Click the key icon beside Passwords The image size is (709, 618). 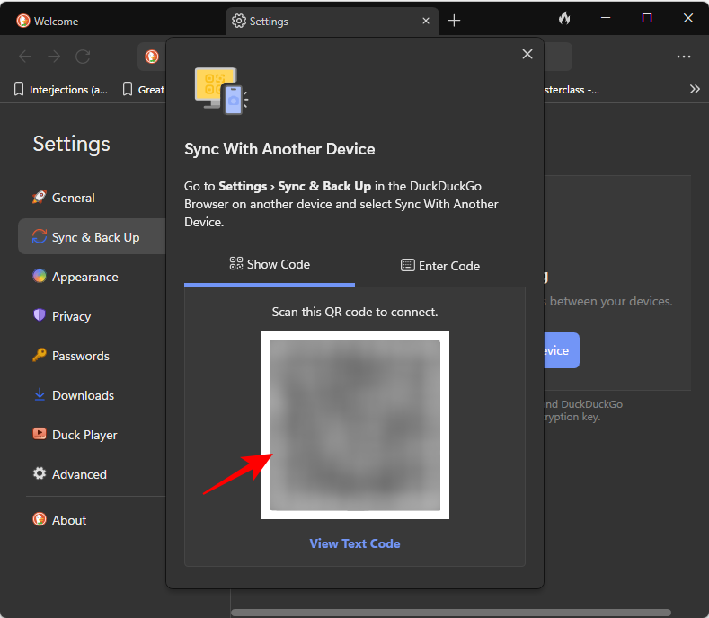coord(40,355)
